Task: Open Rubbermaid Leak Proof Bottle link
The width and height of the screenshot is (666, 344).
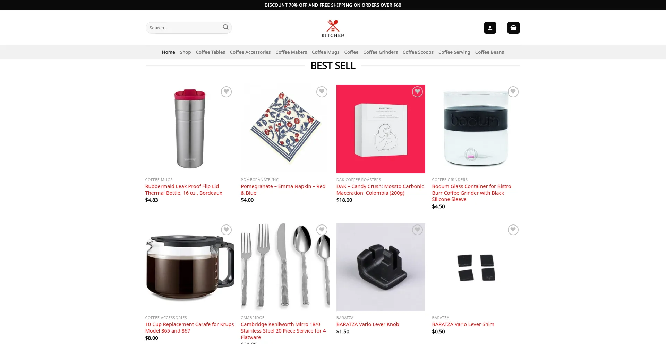Action: [183, 189]
